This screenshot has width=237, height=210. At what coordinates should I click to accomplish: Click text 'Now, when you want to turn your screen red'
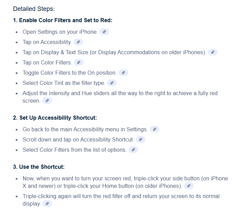[77, 179]
